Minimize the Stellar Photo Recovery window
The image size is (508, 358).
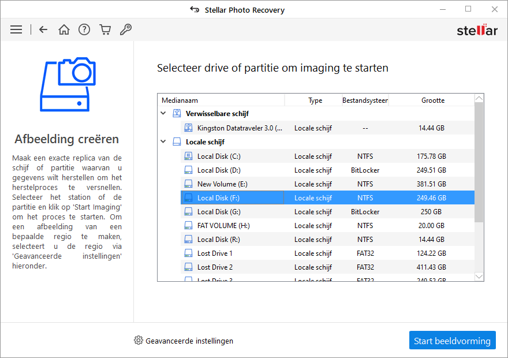tap(443, 9)
